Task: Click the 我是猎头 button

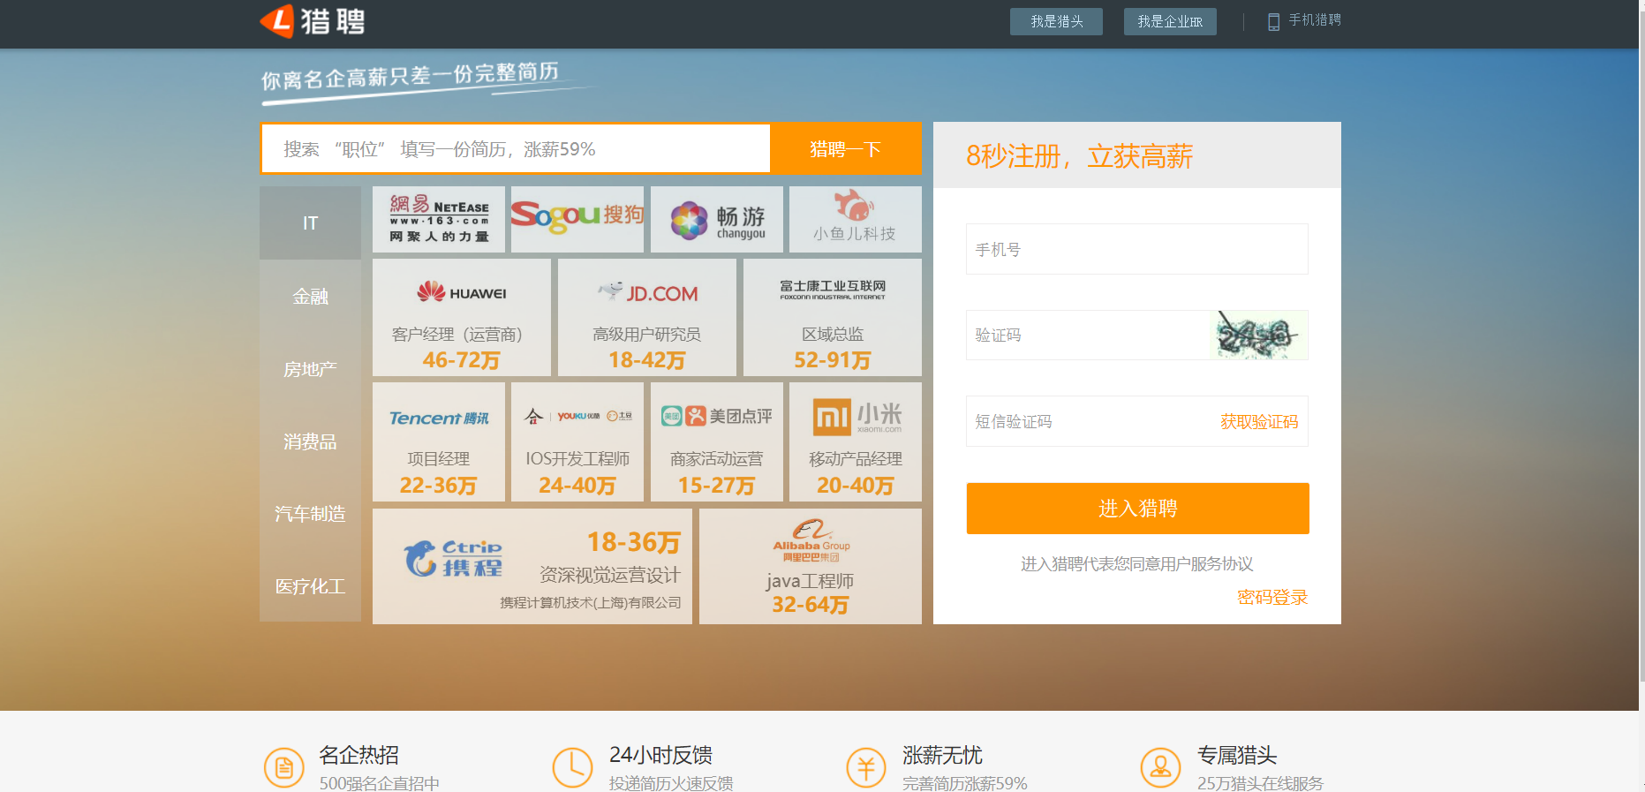Action: (x=1056, y=22)
